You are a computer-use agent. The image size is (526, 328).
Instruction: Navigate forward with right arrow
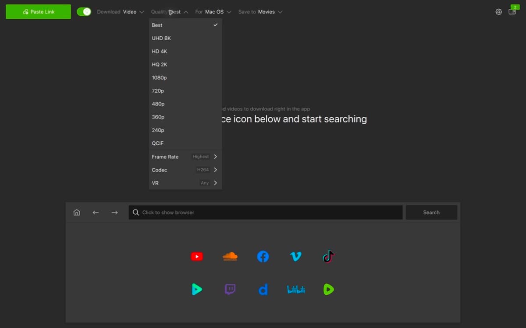pos(114,213)
